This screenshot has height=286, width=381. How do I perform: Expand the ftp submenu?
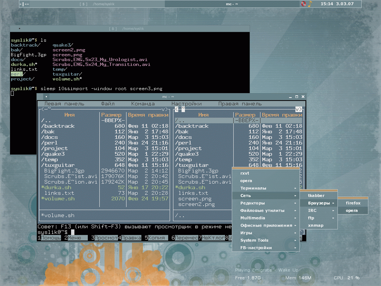tap(319, 218)
